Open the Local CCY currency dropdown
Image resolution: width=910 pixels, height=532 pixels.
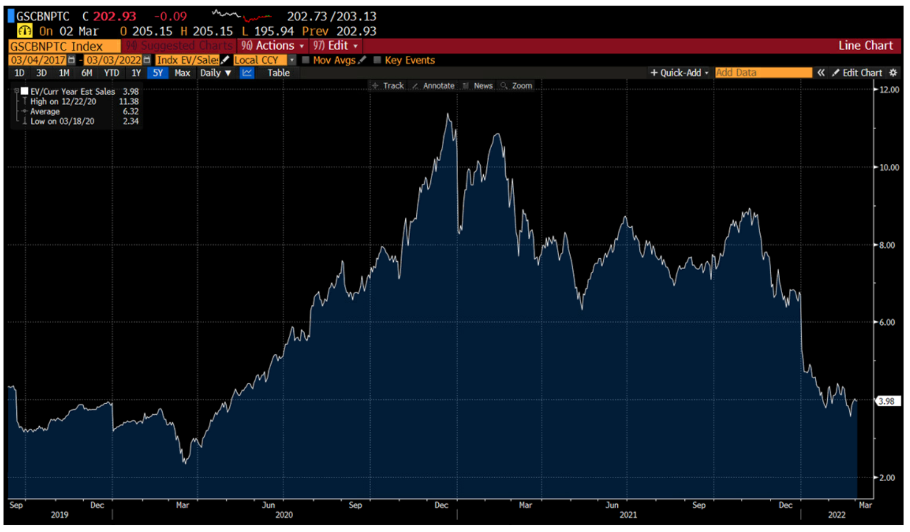pyautogui.click(x=292, y=60)
